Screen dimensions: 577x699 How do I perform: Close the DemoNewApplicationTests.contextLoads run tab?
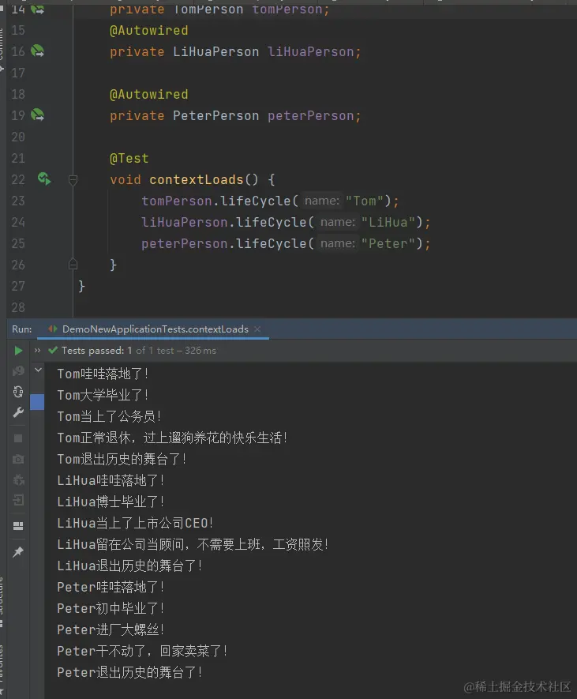[x=257, y=329]
